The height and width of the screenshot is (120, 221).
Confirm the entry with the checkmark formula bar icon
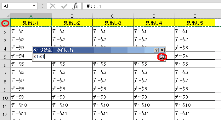[64, 6]
